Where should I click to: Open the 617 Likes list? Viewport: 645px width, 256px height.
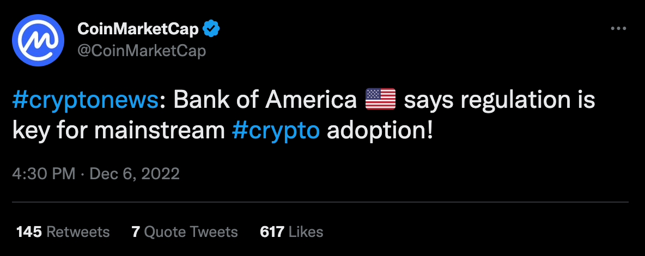(291, 231)
